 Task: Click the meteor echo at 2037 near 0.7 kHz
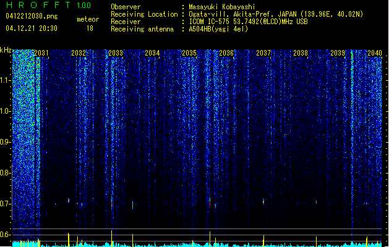(263, 202)
